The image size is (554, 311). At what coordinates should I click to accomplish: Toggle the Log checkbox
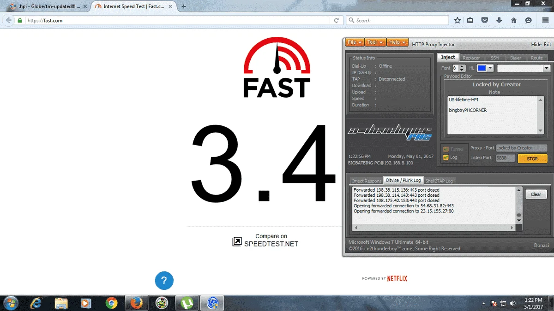[446, 158]
